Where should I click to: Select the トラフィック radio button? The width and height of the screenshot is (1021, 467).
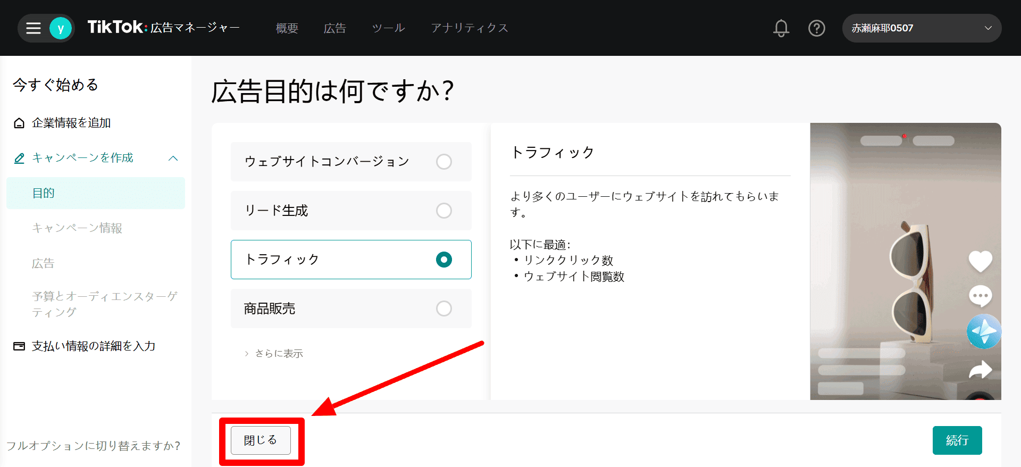click(444, 260)
